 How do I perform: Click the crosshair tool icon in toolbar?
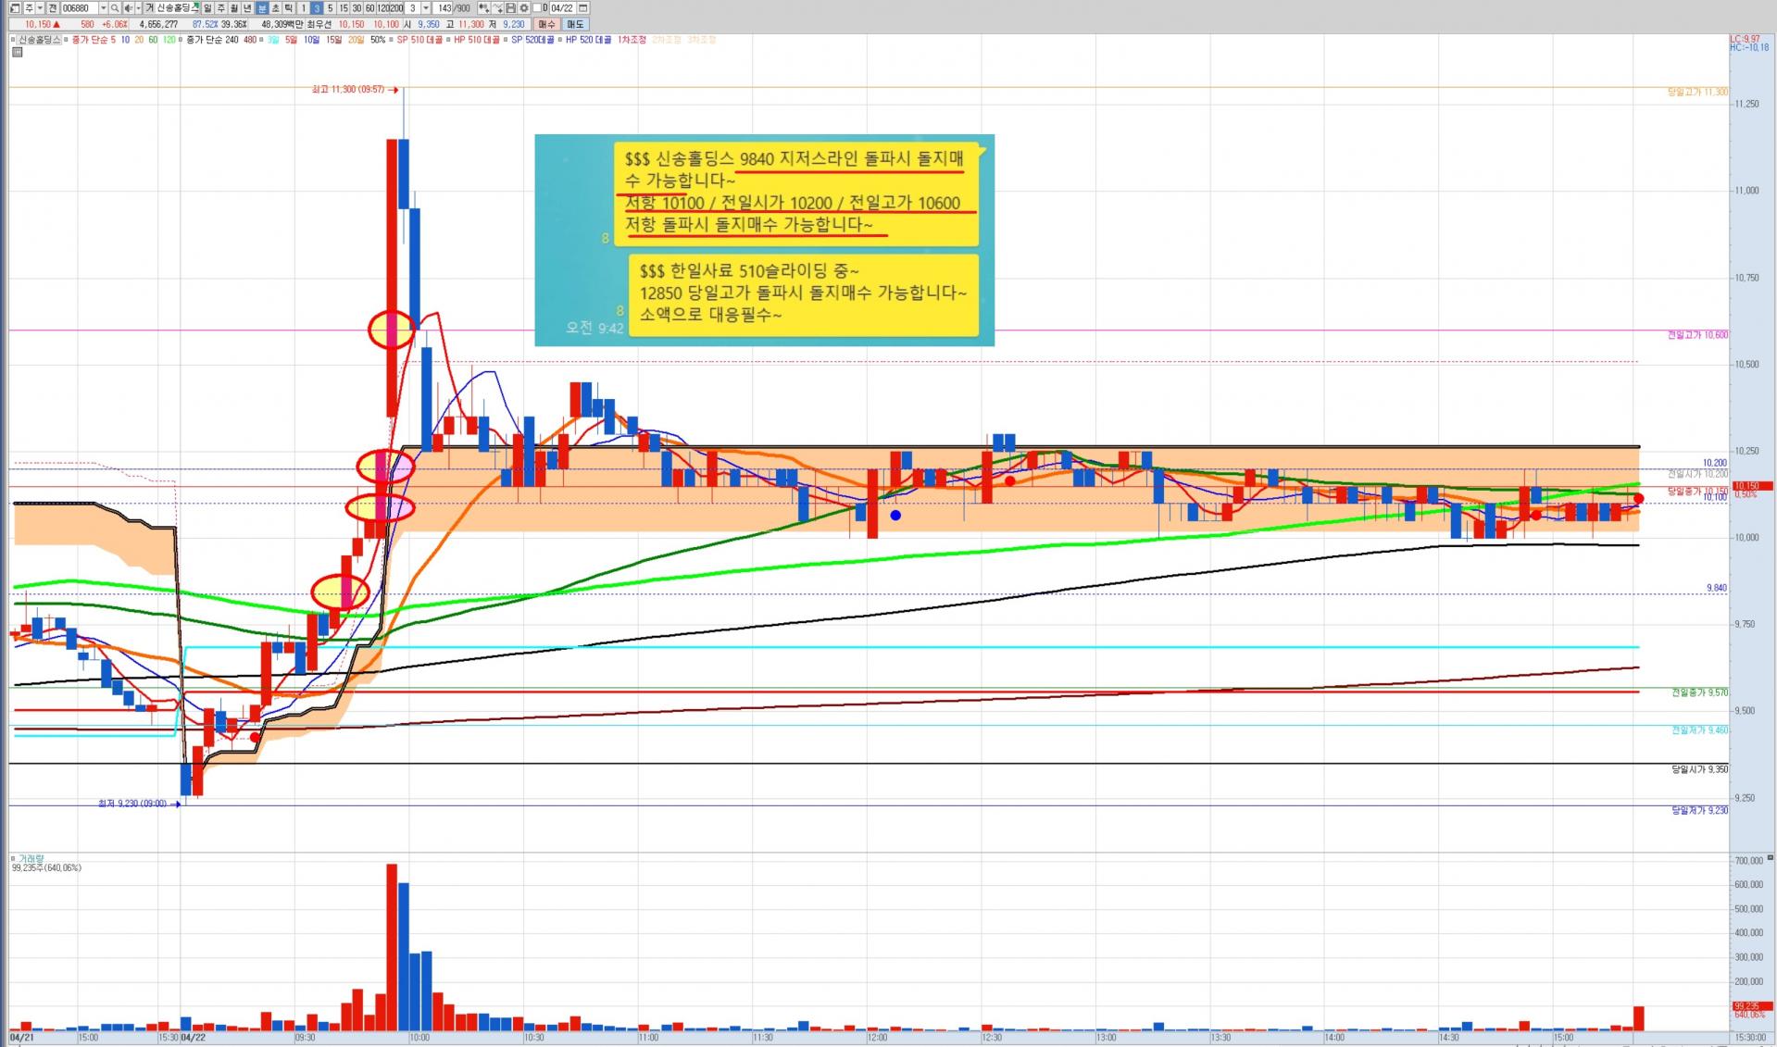point(483,8)
